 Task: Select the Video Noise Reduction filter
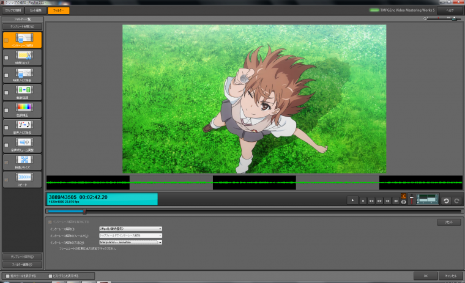coord(24,75)
